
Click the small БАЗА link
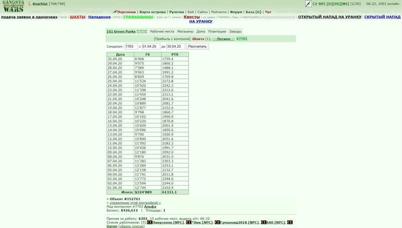(x=64, y=17)
